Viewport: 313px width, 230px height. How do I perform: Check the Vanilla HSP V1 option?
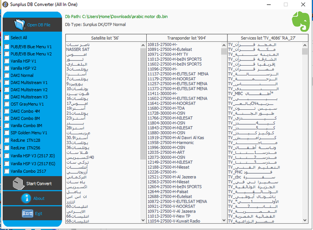tap(7, 61)
